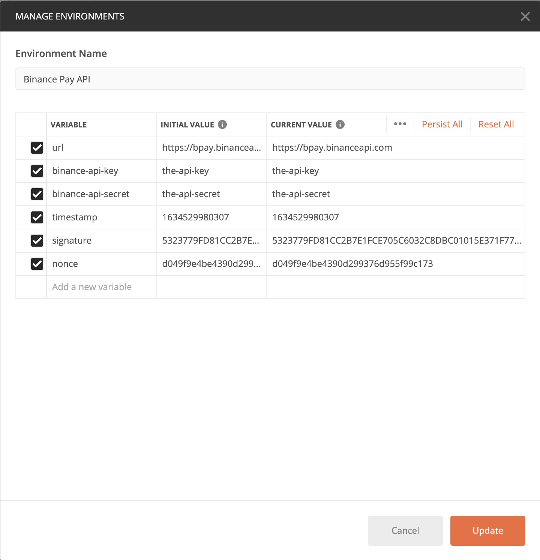Viewport: 540px width, 560px height.
Task: Edit initial value the-api-key
Action: [x=211, y=171]
